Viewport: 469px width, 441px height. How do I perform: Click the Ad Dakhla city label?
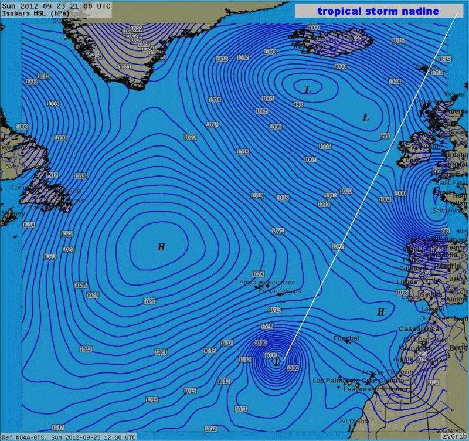pos(355,421)
